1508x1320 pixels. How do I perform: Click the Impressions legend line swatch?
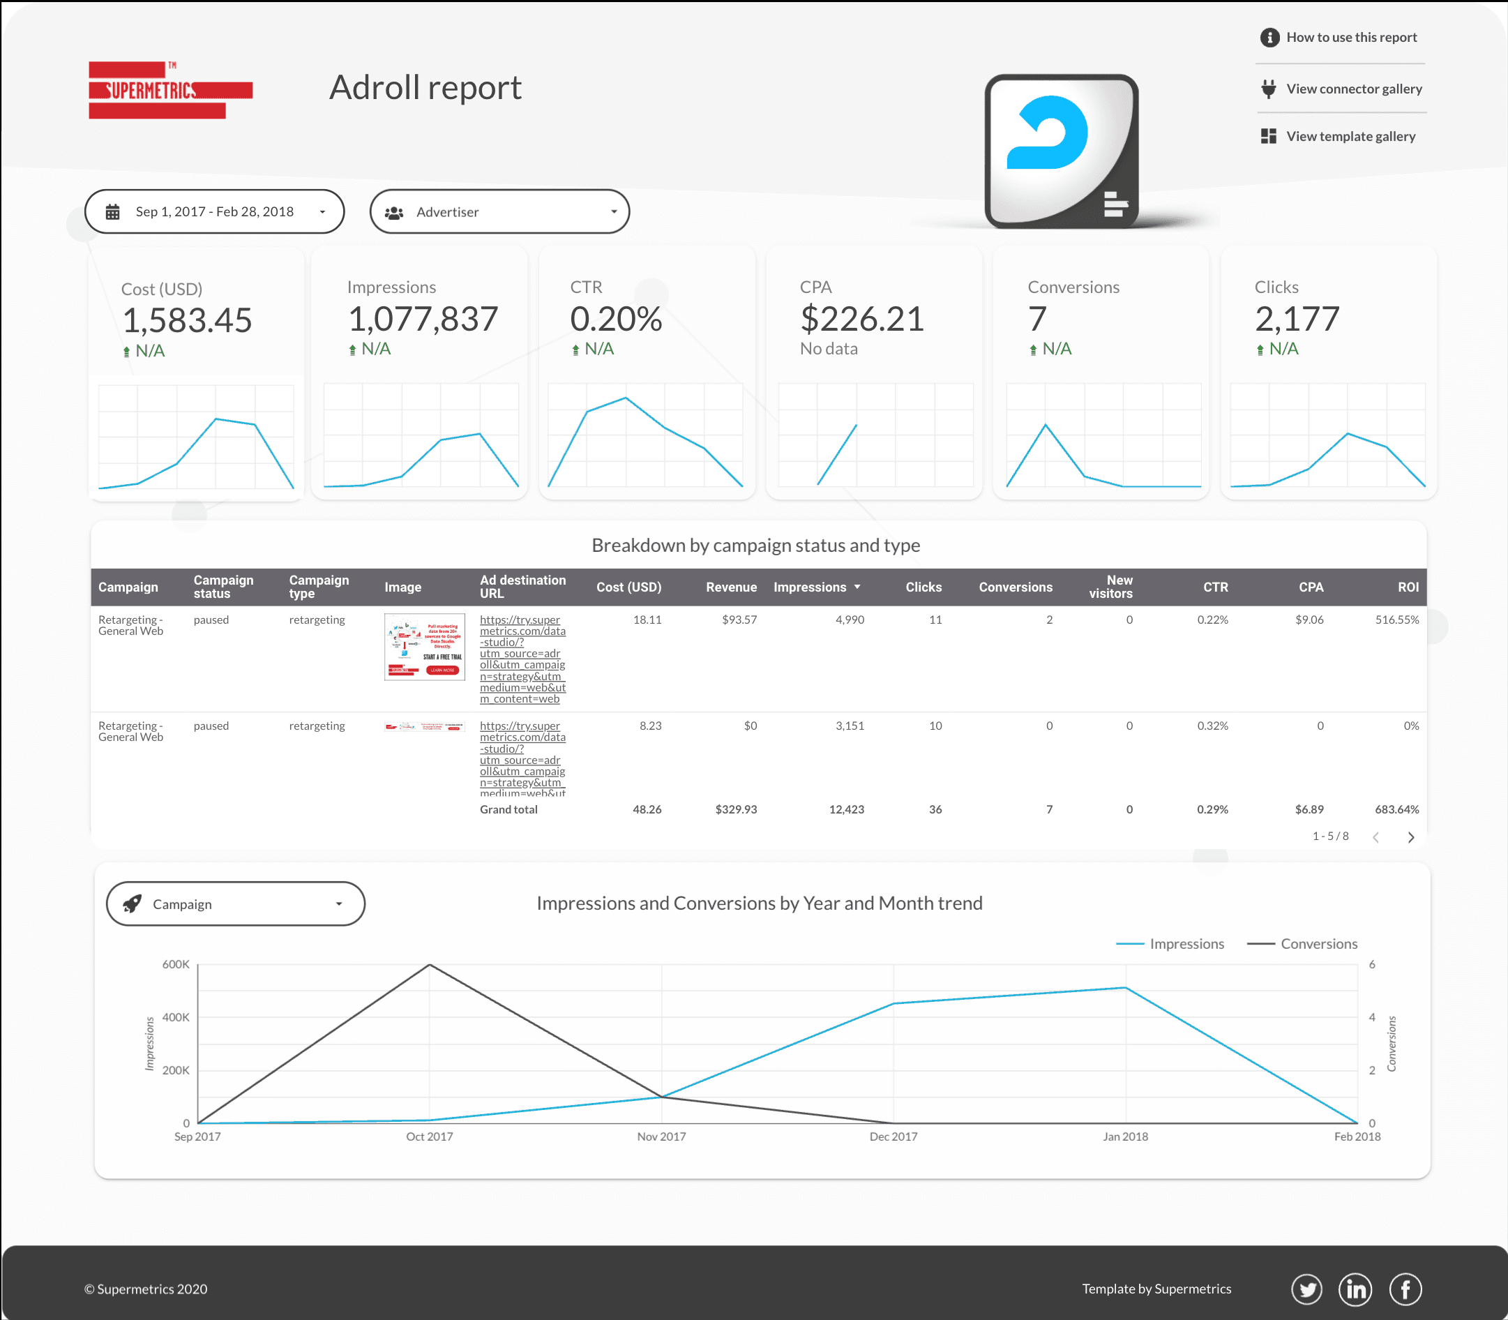1129,945
